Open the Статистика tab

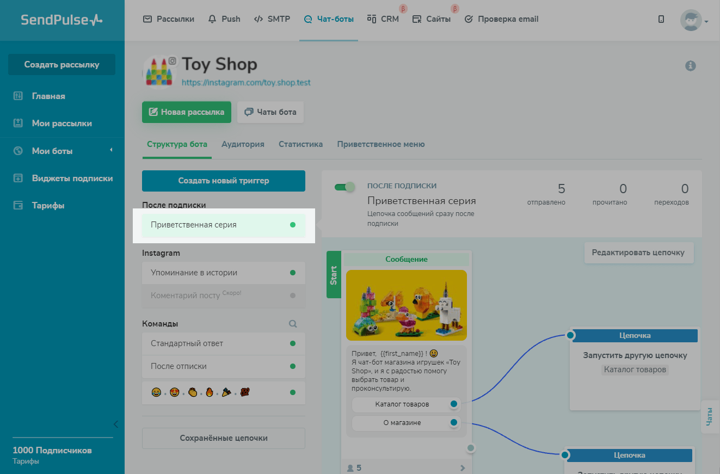pyautogui.click(x=300, y=144)
